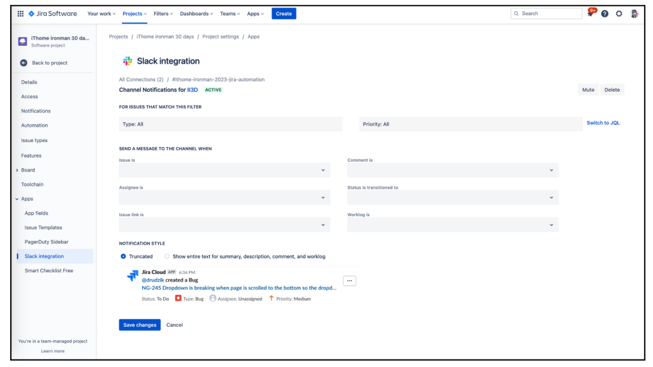Open the app switcher grid icon
653x367 pixels.
20,14
